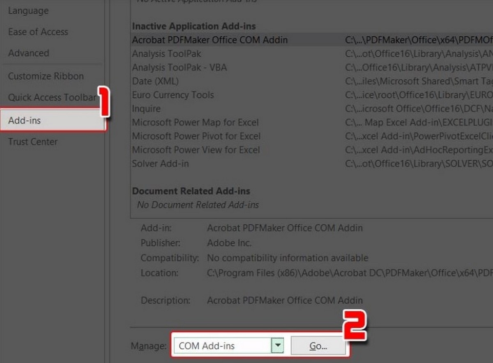Select Euro Currency Tools
493x363 pixels.
pyautogui.click(x=173, y=95)
